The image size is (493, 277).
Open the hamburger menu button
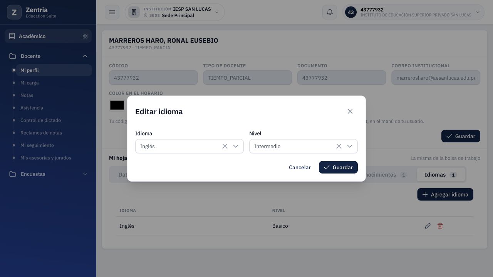pos(112,12)
